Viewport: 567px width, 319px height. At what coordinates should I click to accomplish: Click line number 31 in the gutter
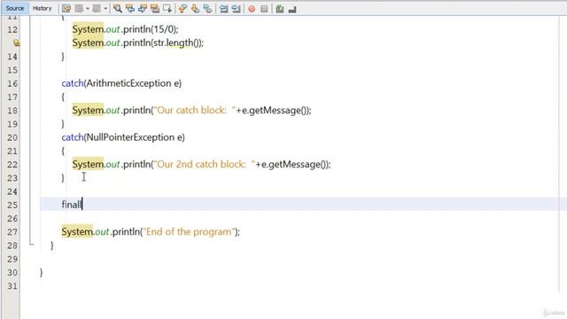(12, 286)
